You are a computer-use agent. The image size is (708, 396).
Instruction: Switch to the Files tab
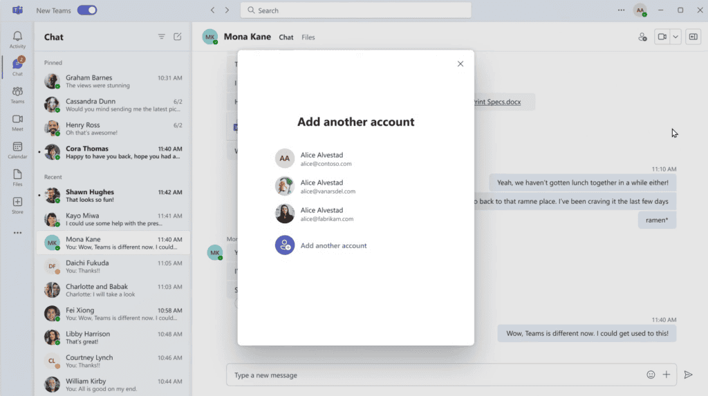[308, 37]
